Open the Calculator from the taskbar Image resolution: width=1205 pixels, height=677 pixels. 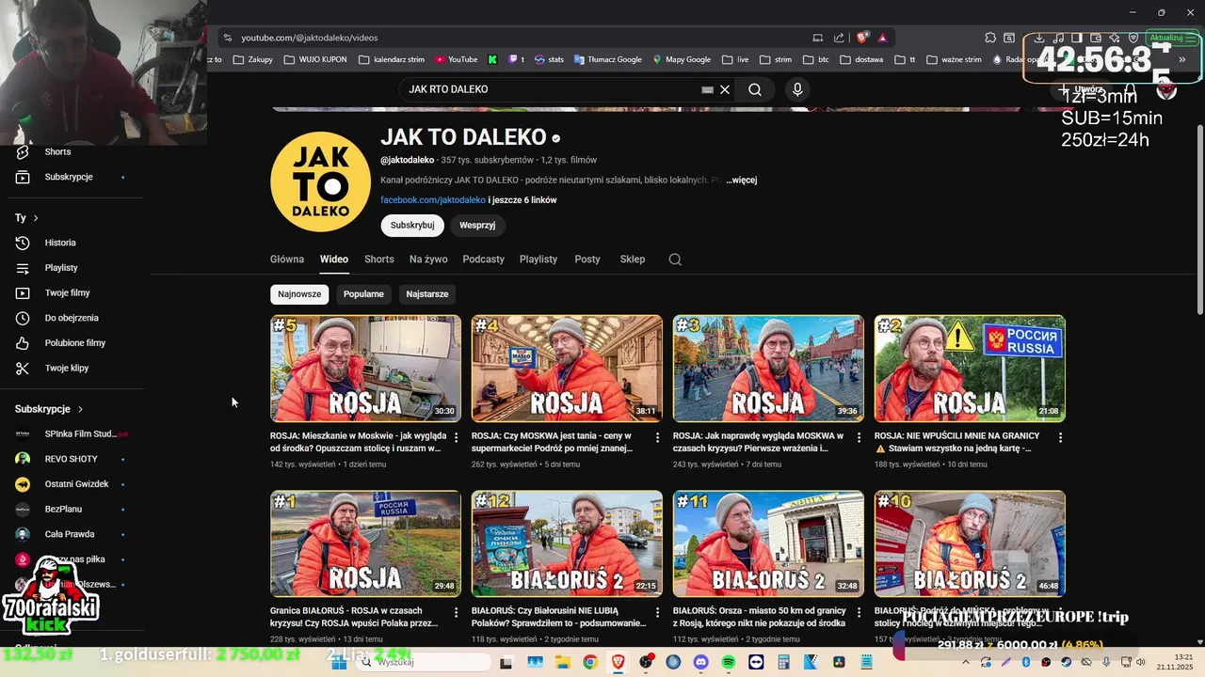point(783,662)
